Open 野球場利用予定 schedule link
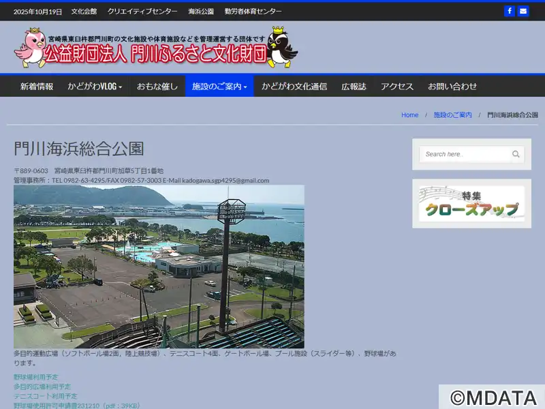The width and height of the screenshot is (545, 409). click(x=36, y=377)
